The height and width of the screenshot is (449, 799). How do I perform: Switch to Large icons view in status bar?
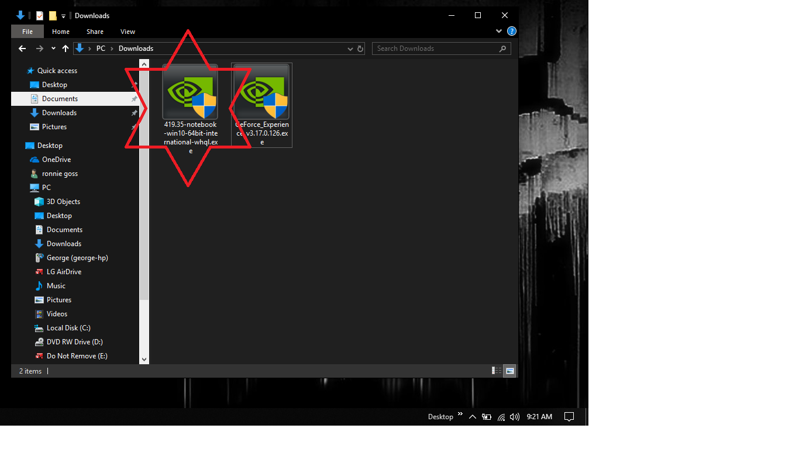click(509, 371)
